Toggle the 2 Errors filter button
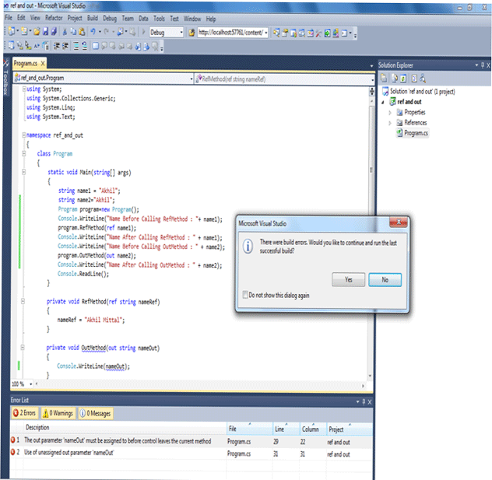This screenshot has width=492, height=480. pyautogui.click(x=25, y=413)
